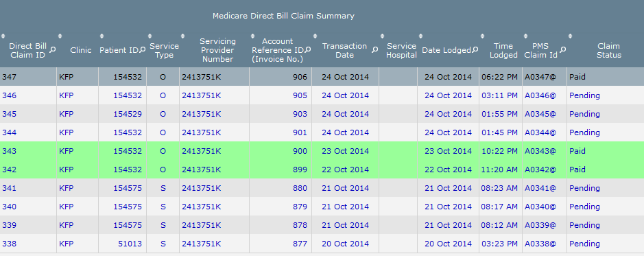Screen dimensions: 644x256
Task: Click invoice number 899
Action: [x=300, y=170]
